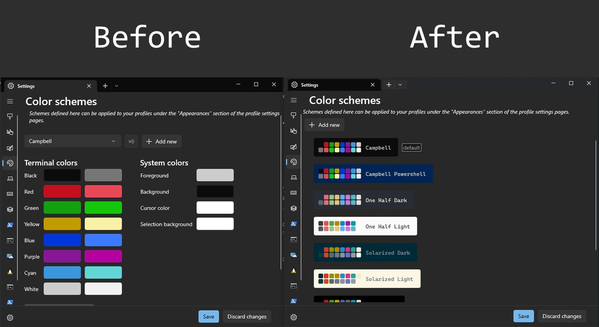This screenshot has height=327, width=599.
Task: Open Appearance settings icon in the Before window
Action: pyautogui.click(x=9, y=148)
